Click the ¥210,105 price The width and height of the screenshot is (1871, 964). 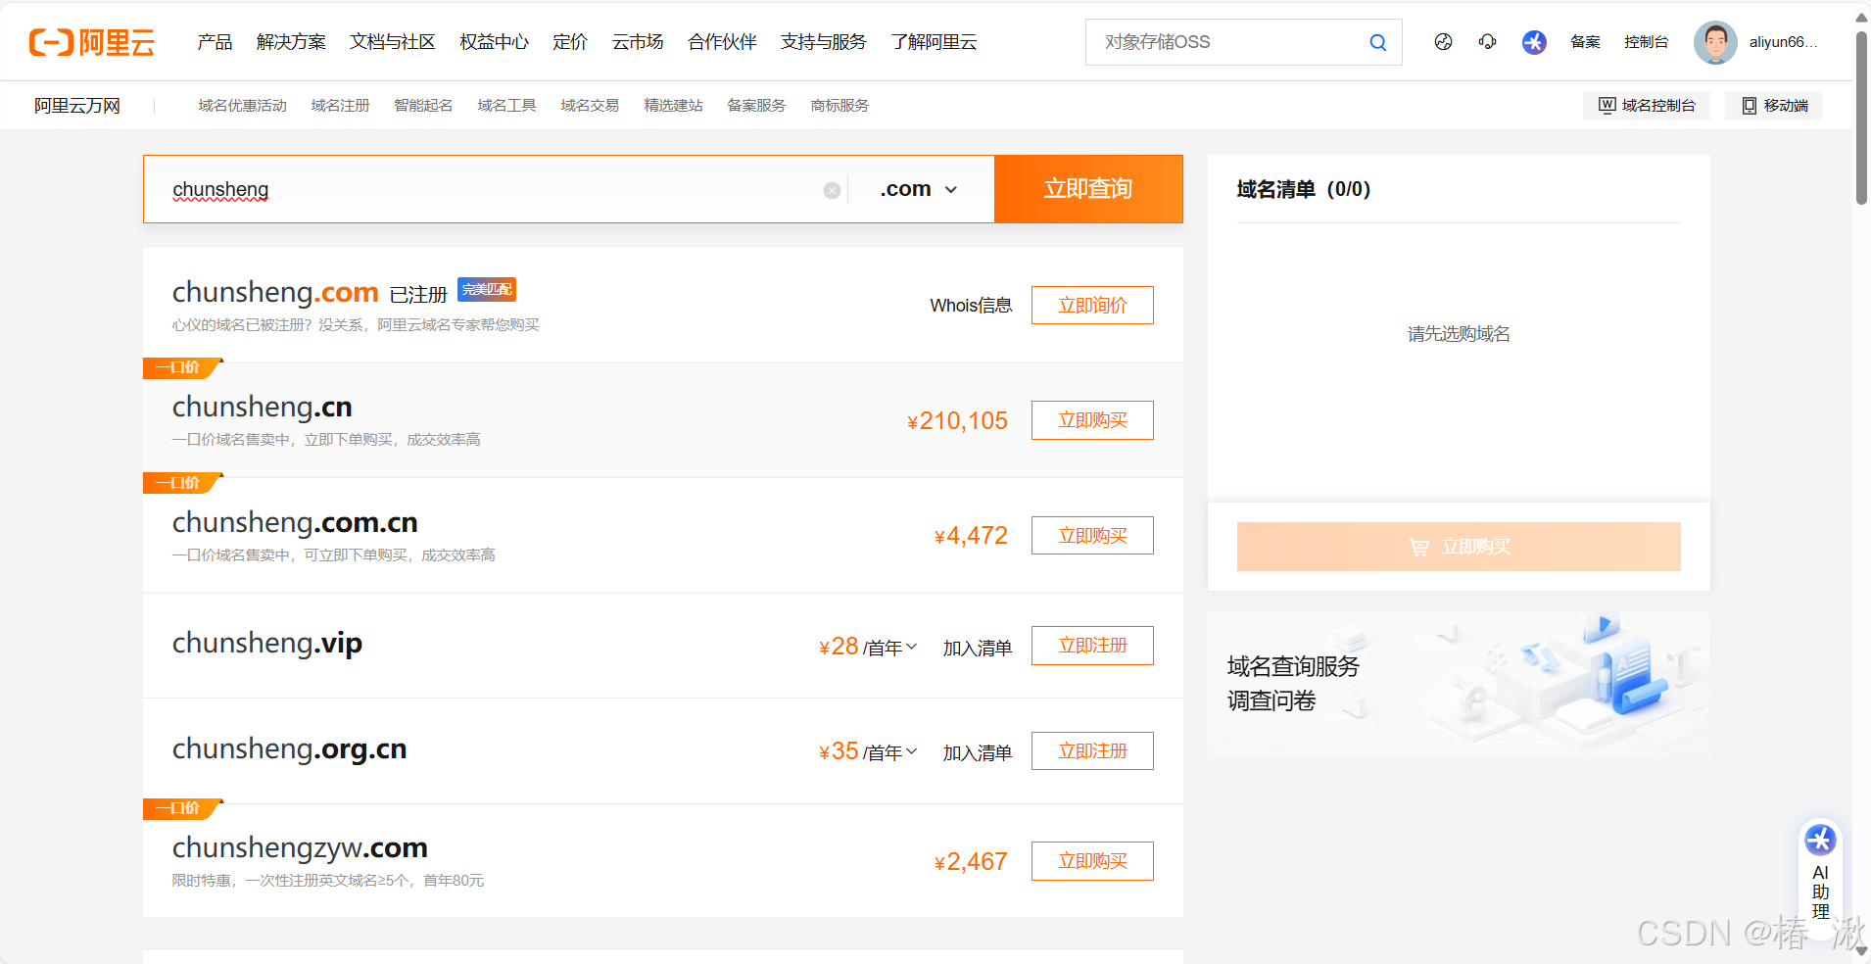(957, 421)
